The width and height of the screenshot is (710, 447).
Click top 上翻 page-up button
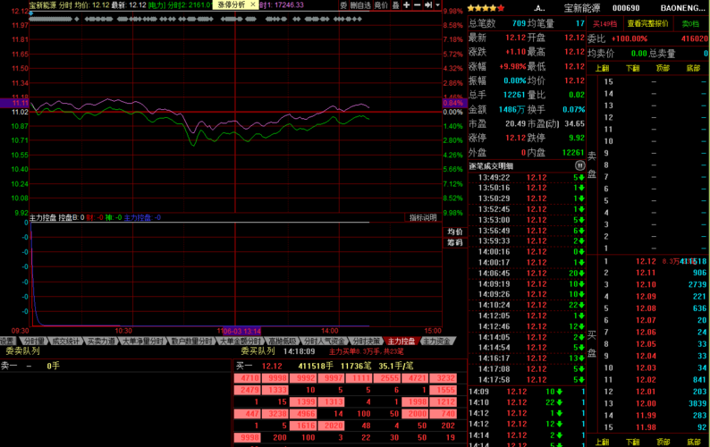(x=602, y=68)
